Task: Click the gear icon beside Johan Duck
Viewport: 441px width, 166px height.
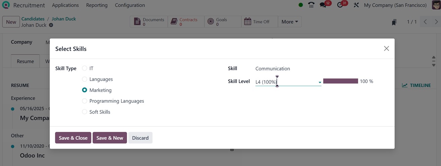Action: pos(51,25)
